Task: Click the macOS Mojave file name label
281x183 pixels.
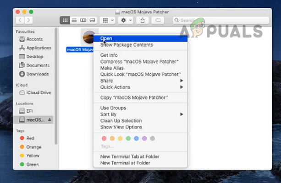Action: [x=80, y=49]
